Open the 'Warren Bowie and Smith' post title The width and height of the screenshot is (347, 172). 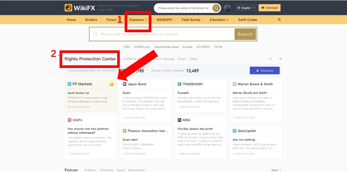click(250, 93)
